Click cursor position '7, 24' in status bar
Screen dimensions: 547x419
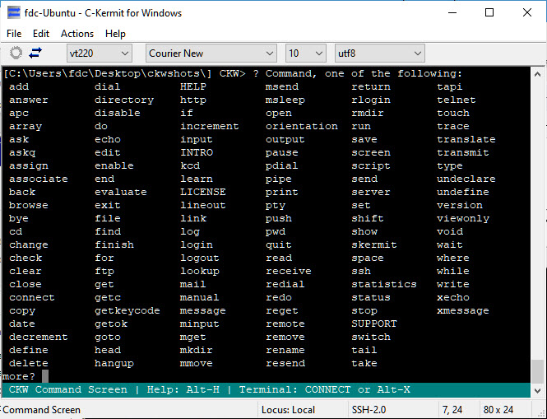pyautogui.click(x=452, y=410)
